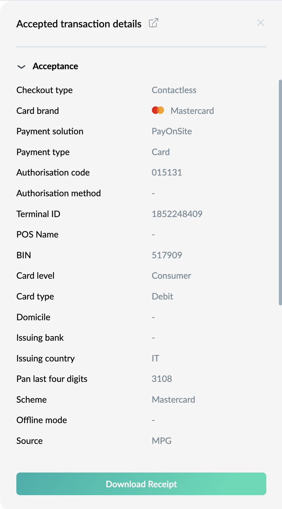The image size is (282, 509).
Task: Click the Card level value Consumer
Action: (x=171, y=276)
